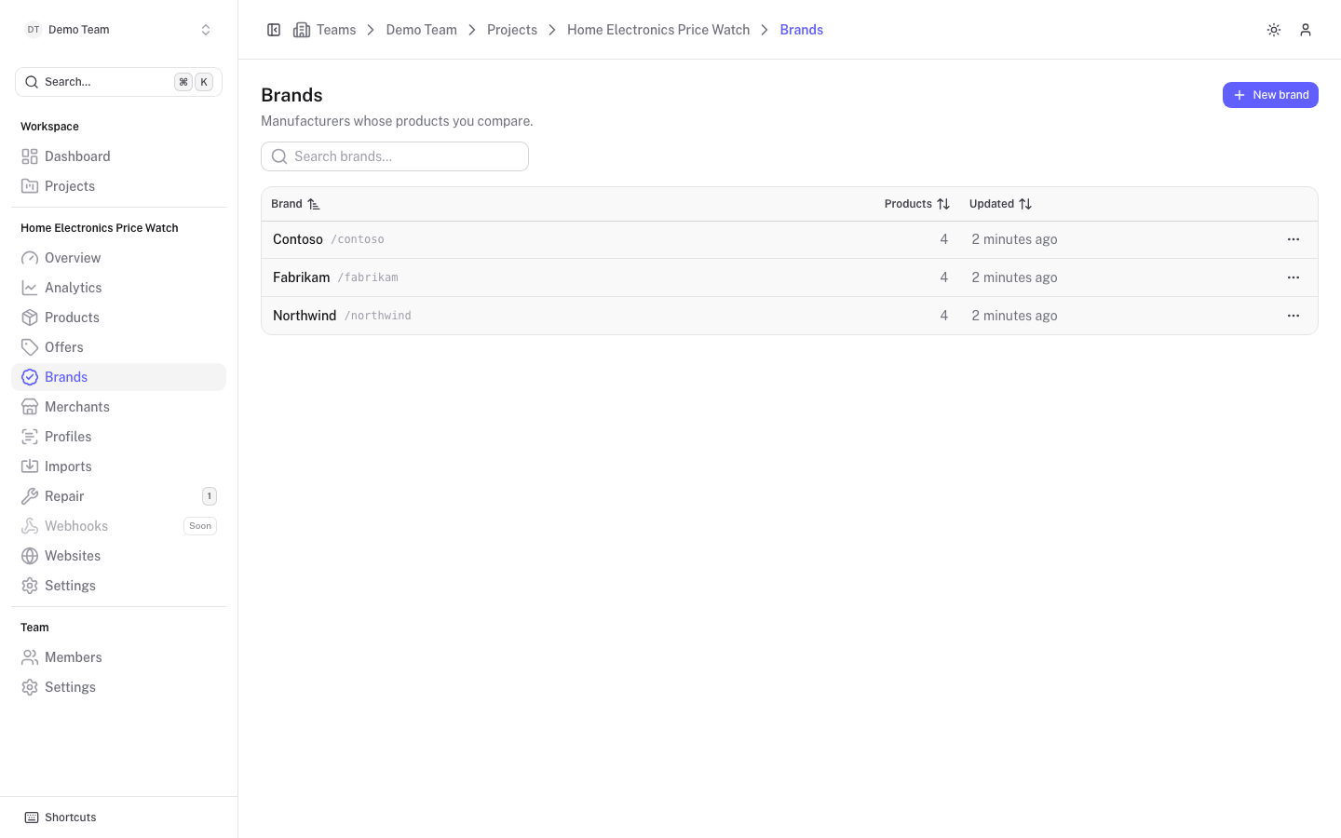
Task: Collapse the sidebar panel icon
Action: (274, 30)
